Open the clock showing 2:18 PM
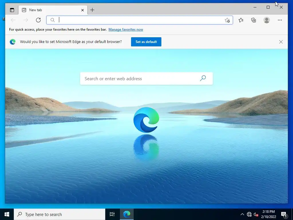 pos(268,214)
